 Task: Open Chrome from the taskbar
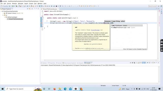tap(81, 89)
